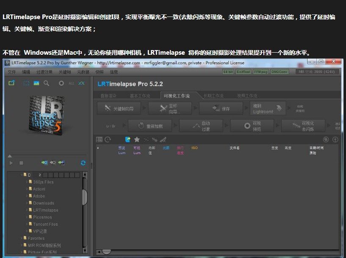Screen dimensions: 346x258
Task: Click the 自动过渡 button
Action: click(201, 126)
